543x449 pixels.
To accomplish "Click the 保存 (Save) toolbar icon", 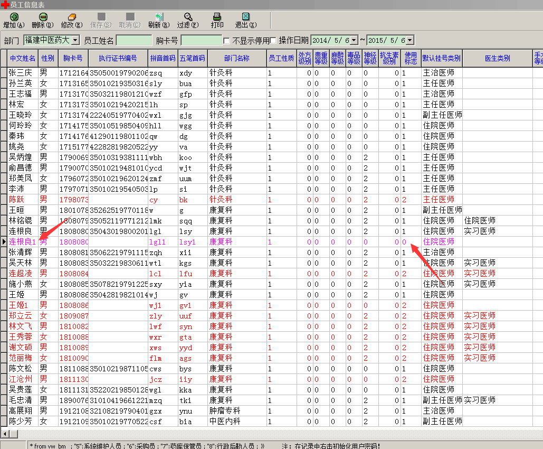I will pos(101,17).
